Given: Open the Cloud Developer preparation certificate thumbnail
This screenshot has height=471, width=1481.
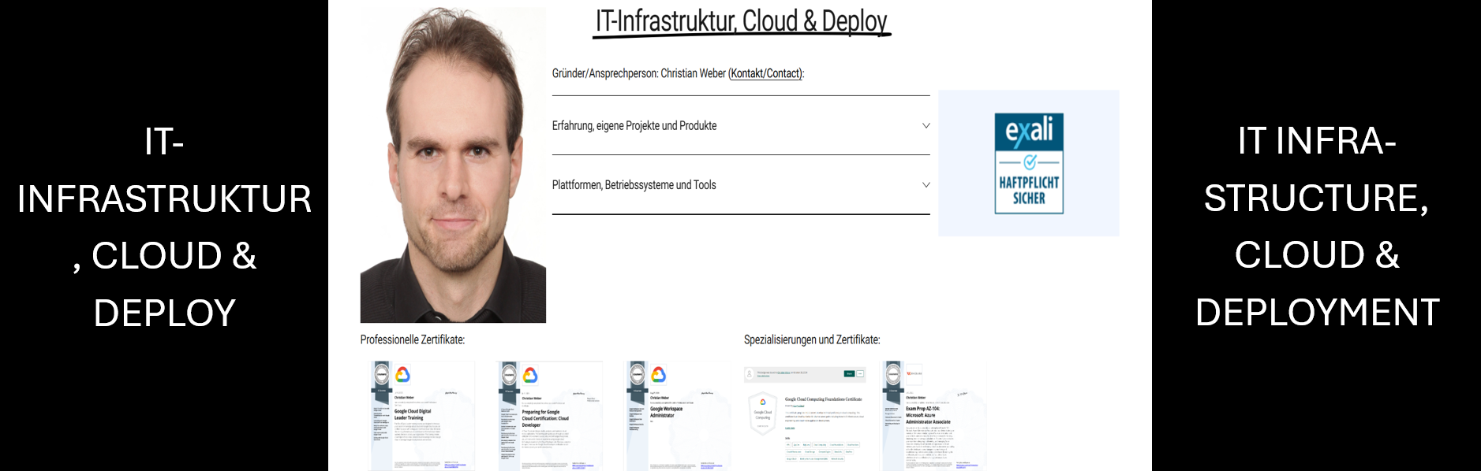Looking at the screenshot, I should click(551, 415).
